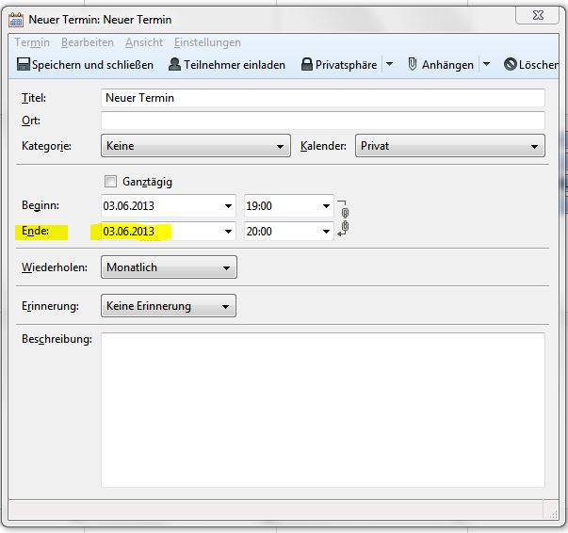
Task: Click the padlock Privatsphäre icon
Action: [x=307, y=64]
